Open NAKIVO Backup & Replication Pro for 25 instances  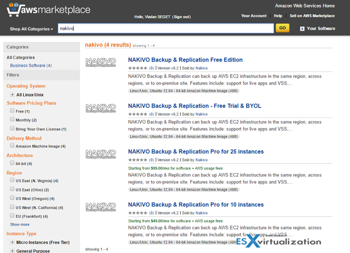coord(196,151)
